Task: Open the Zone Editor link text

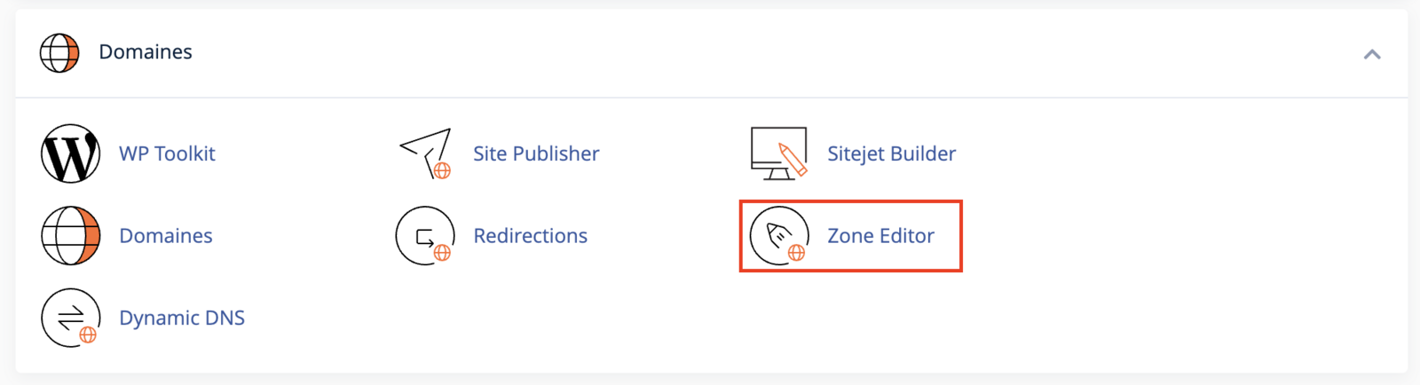Action: coord(880,236)
